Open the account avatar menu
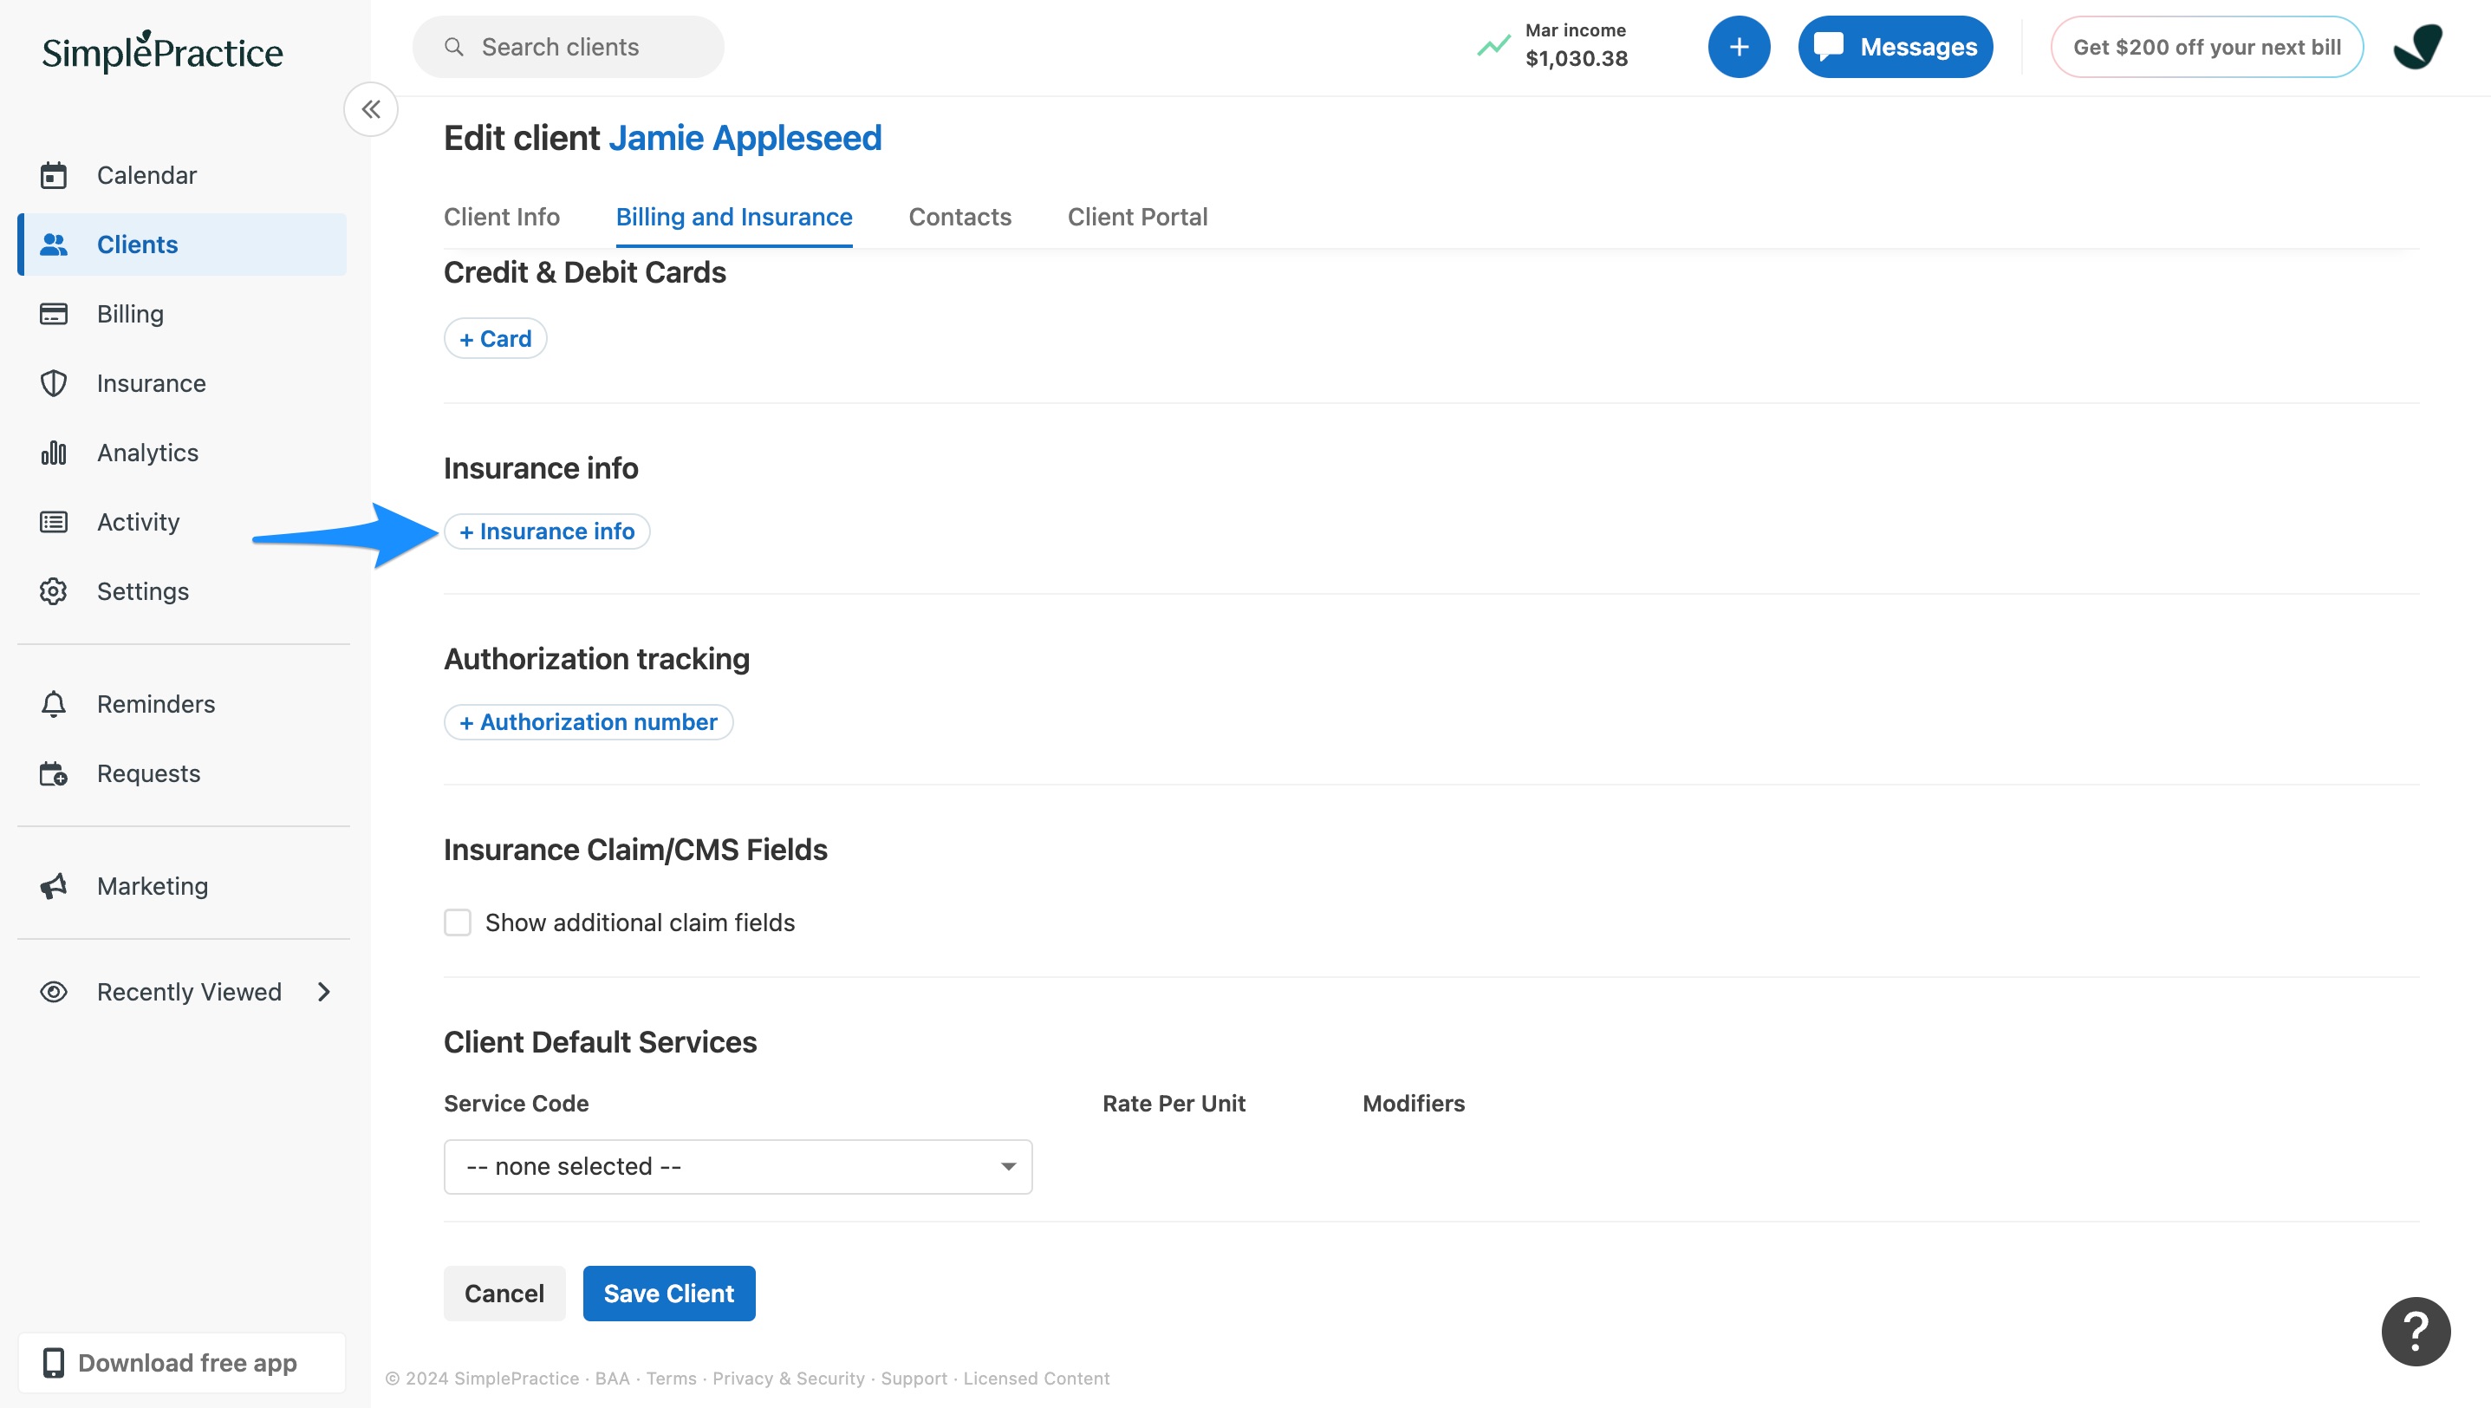This screenshot has height=1408, width=2491. pos(2417,47)
